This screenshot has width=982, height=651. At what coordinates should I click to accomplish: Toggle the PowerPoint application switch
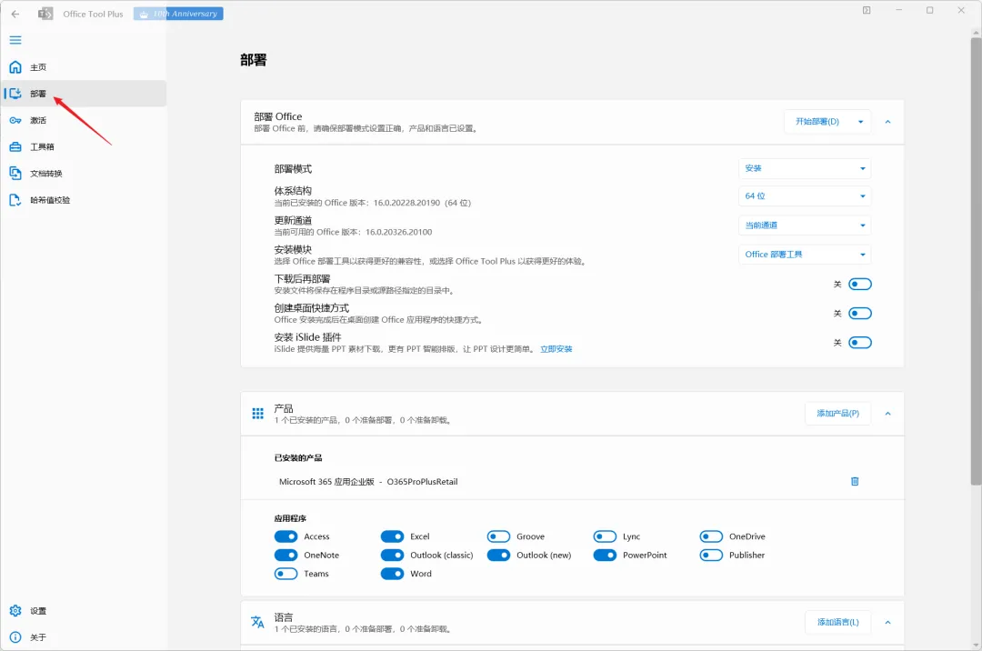[x=605, y=556]
